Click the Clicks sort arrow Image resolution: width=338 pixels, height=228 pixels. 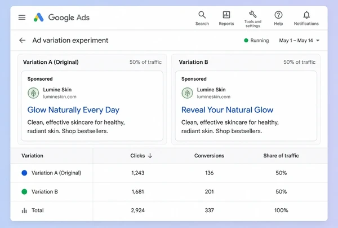150,156
